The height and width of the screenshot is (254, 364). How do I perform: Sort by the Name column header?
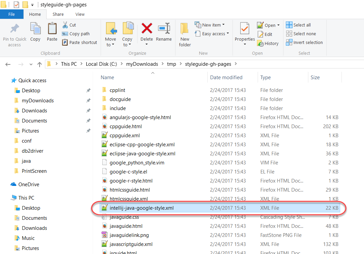point(107,77)
